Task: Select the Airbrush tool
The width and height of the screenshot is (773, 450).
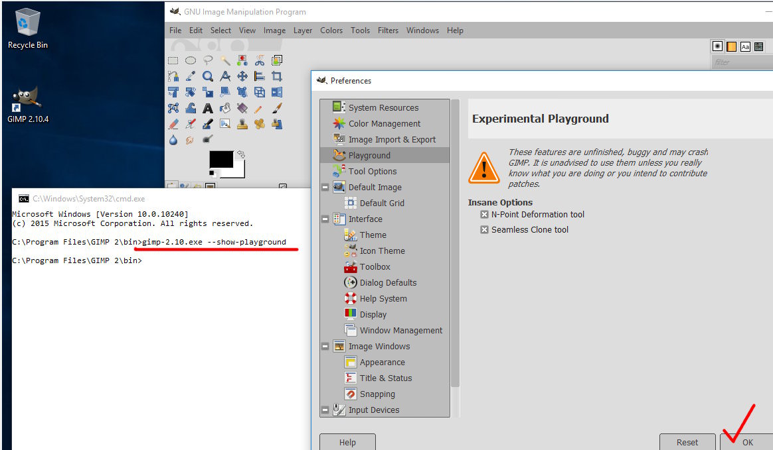Action: [191, 124]
